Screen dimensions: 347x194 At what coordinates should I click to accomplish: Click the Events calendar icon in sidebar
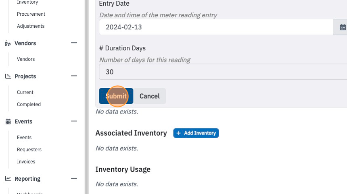point(8,122)
